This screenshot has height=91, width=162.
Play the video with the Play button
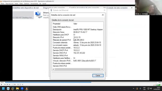tap(2, 84)
